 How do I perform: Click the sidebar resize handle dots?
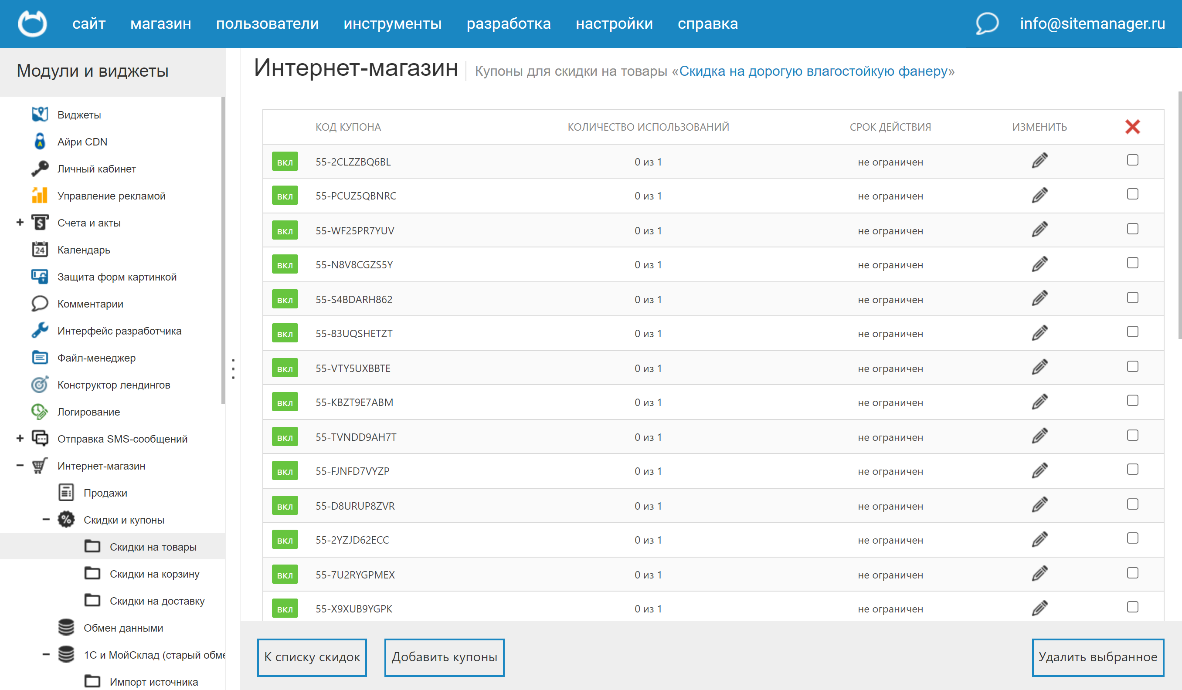point(233,369)
